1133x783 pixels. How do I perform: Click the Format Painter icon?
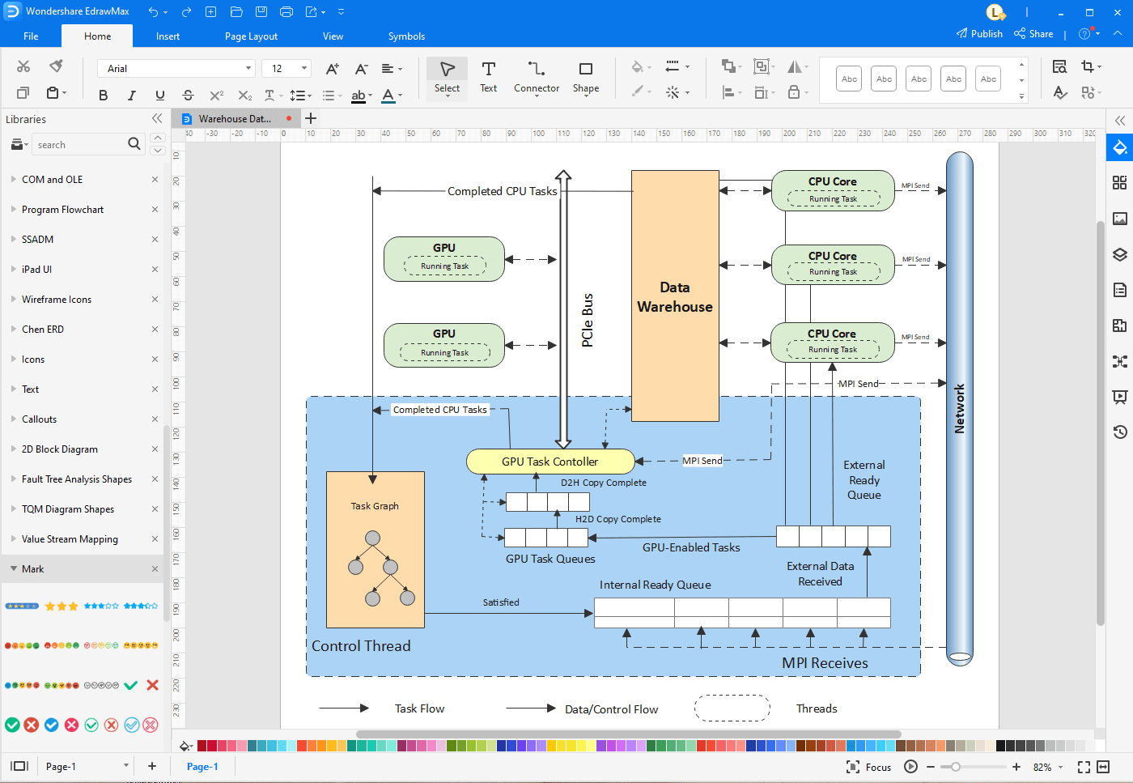point(56,66)
